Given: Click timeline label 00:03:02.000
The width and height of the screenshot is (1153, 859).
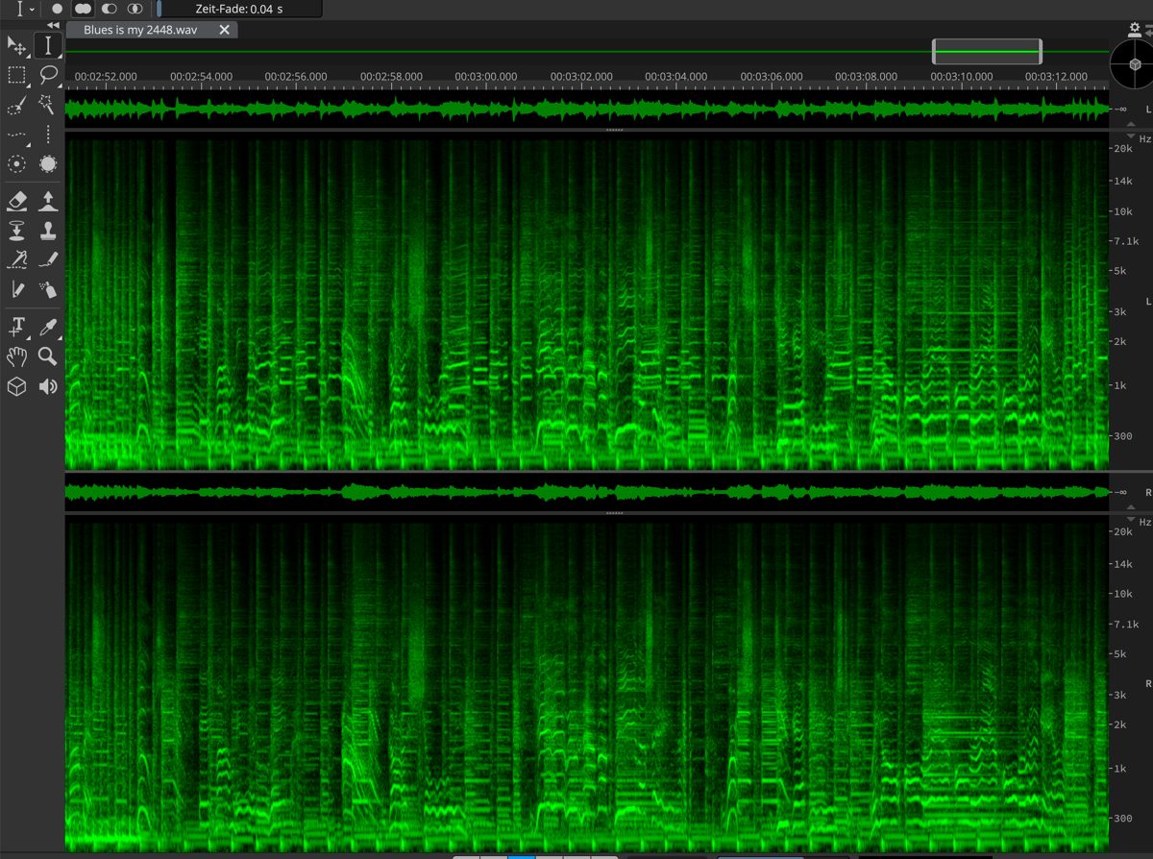Looking at the screenshot, I should click(x=581, y=77).
